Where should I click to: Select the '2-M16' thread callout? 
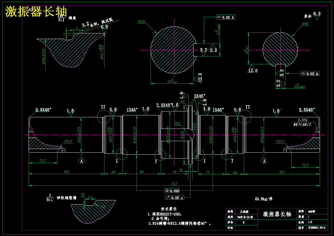[303, 120]
